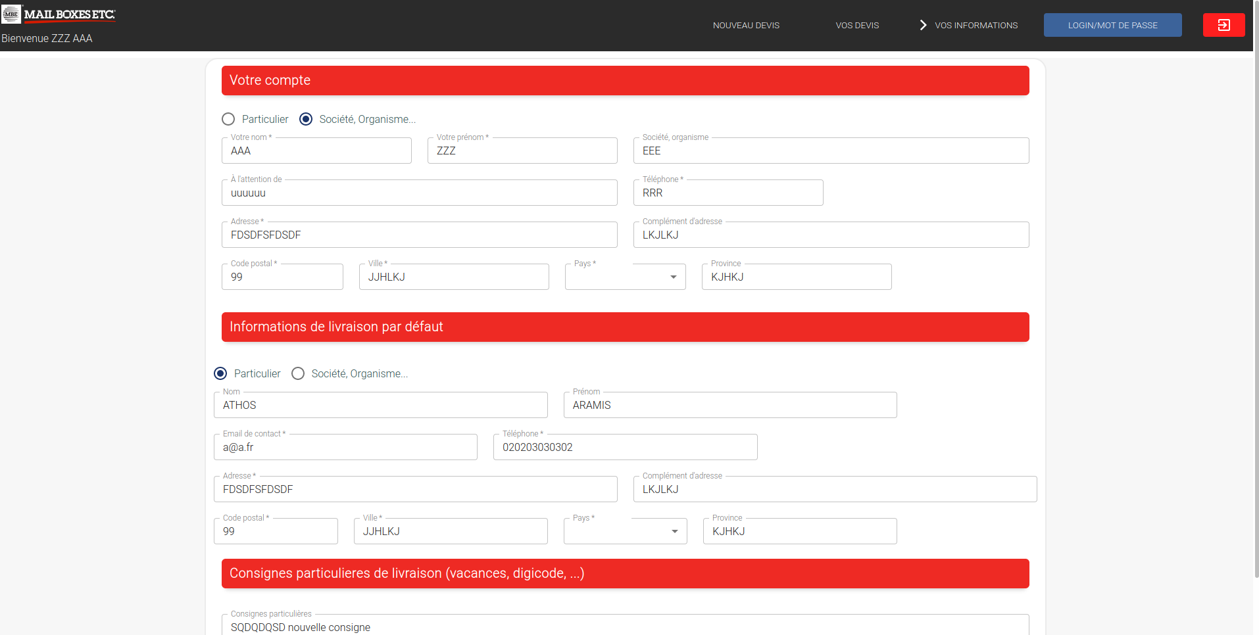Select Particulier in Votre compte section
Screen dimensions: 1259x635
228,119
